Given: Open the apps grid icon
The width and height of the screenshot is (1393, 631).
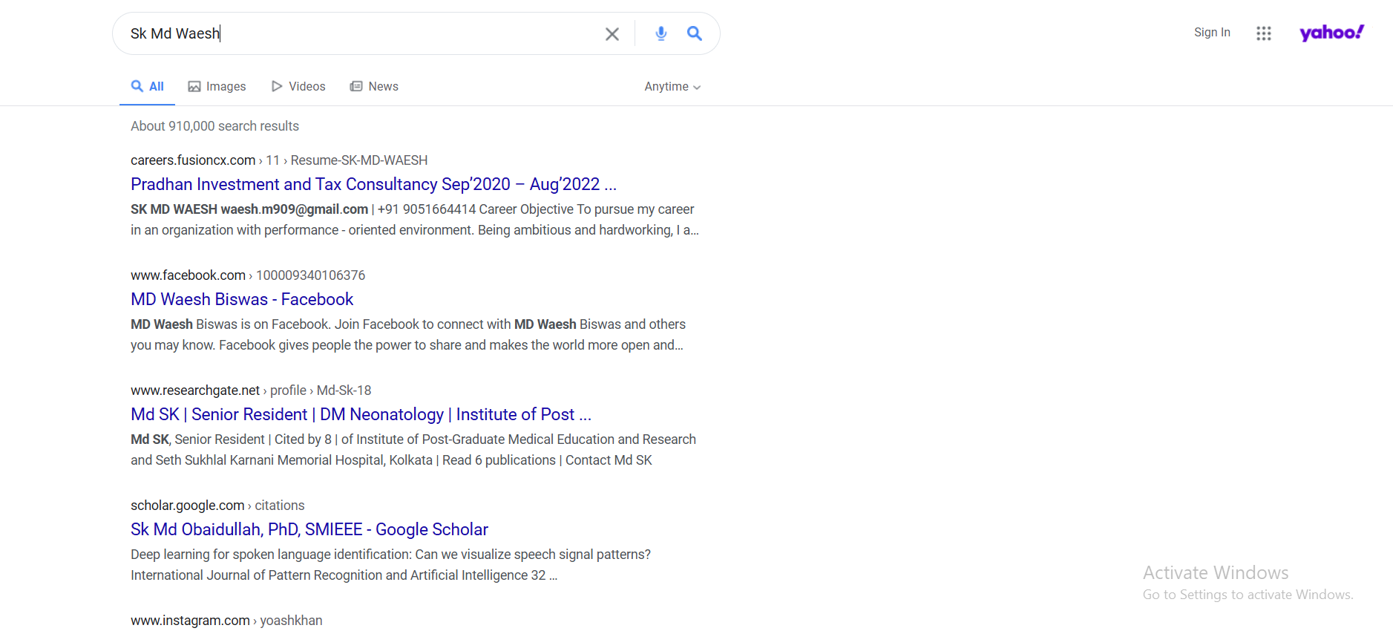Looking at the screenshot, I should 1263,33.
